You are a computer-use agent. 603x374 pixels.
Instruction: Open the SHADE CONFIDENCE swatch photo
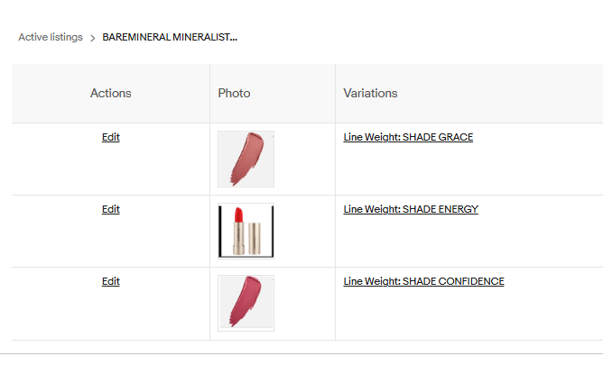(246, 303)
